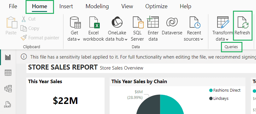
Task: Open DAX query view in sidebar
Action: point(8,104)
